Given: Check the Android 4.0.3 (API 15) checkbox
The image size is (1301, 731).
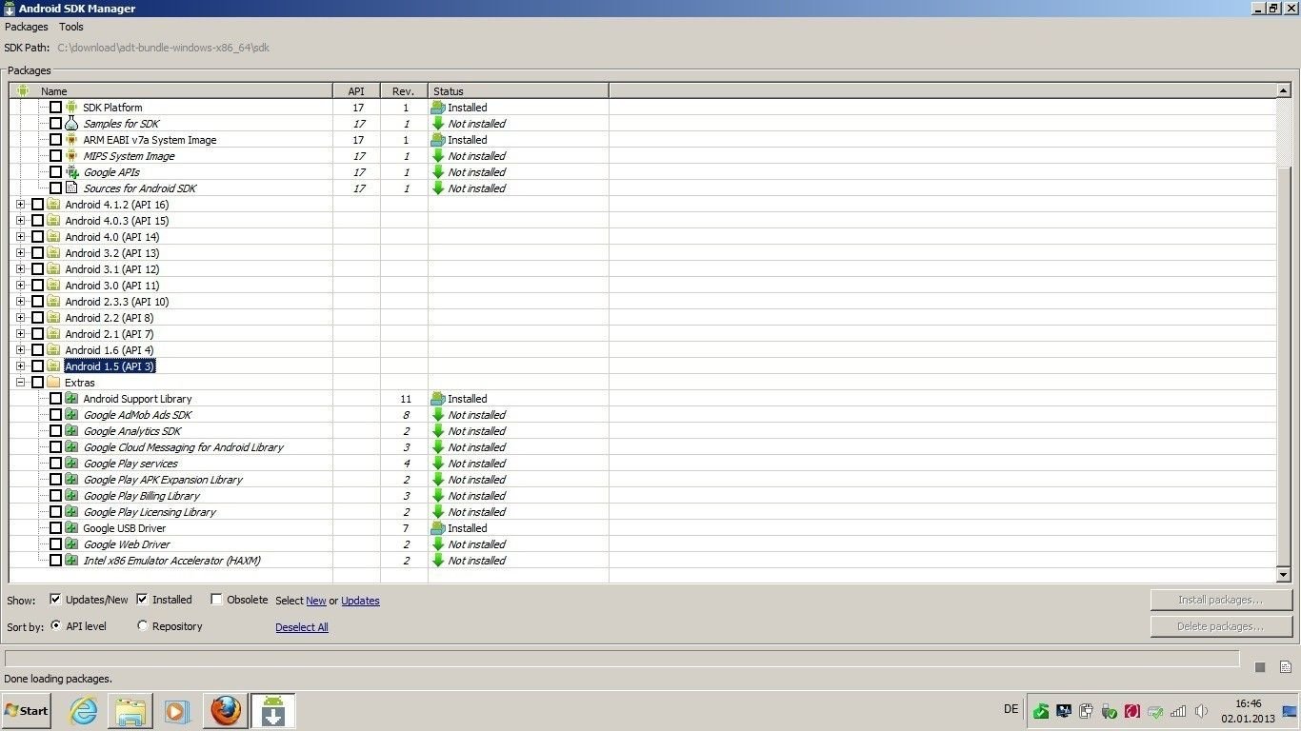Looking at the screenshot, I should click(x=37, y=221).
